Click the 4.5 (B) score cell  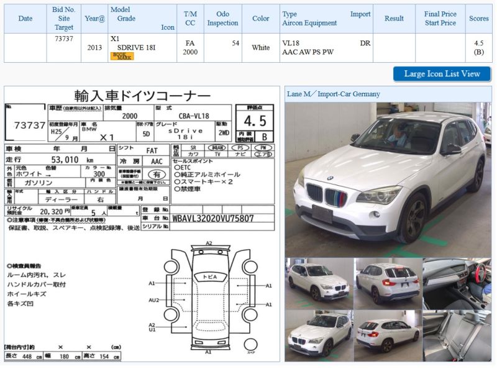point(478,48)
